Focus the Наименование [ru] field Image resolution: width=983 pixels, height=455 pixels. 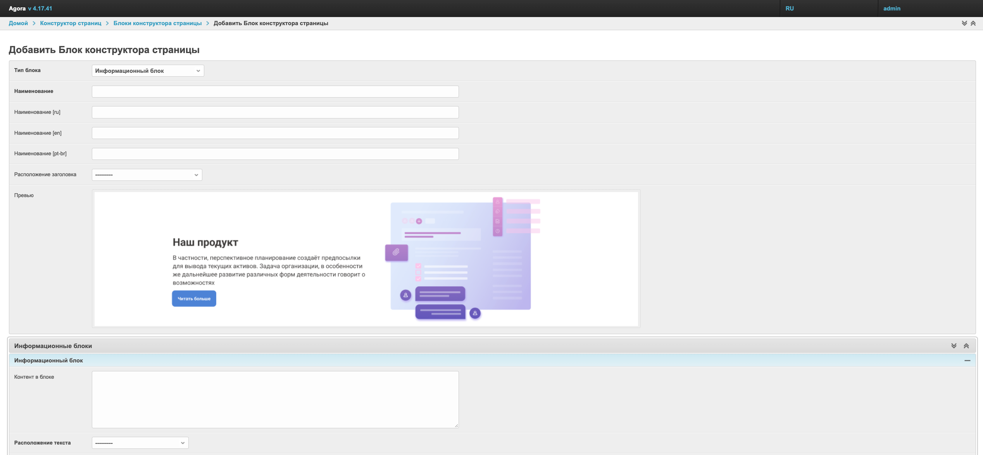point(275,112)
